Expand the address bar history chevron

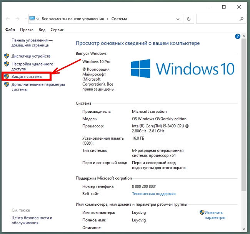point(178,19)
